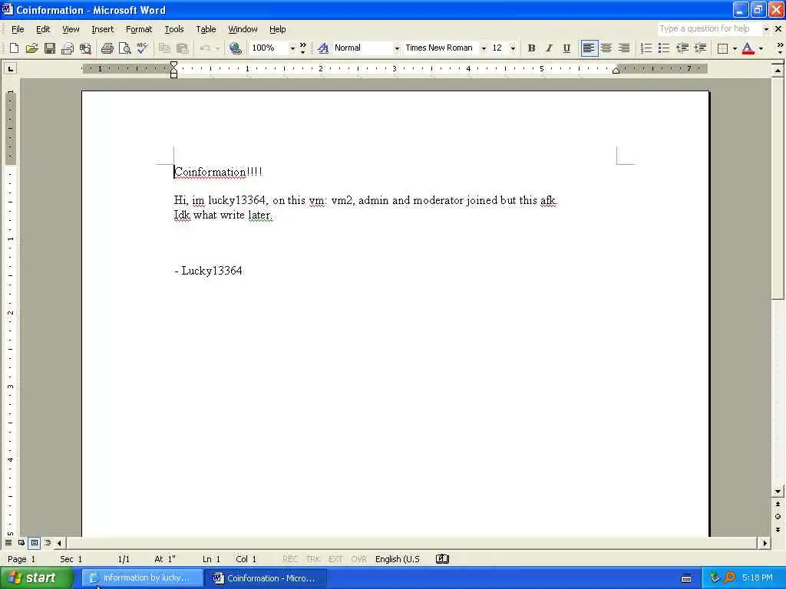
Task: Toggle TRK track changes in status bar
Action: [x=313, y=559]
